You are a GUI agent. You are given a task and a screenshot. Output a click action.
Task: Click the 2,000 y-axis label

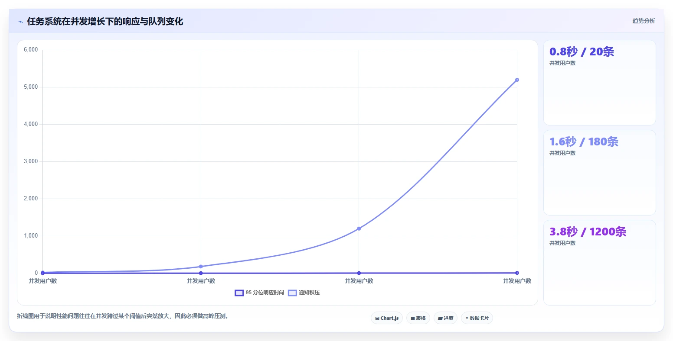[x=31, y=199]
